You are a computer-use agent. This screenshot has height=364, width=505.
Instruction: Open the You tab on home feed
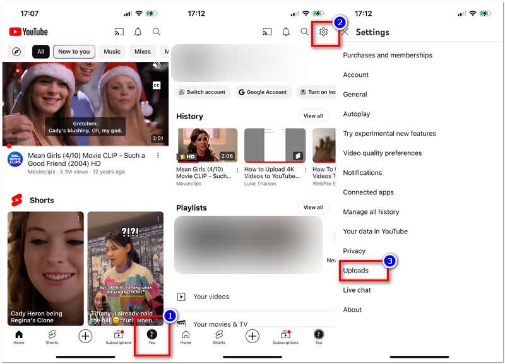pos(151,336)
